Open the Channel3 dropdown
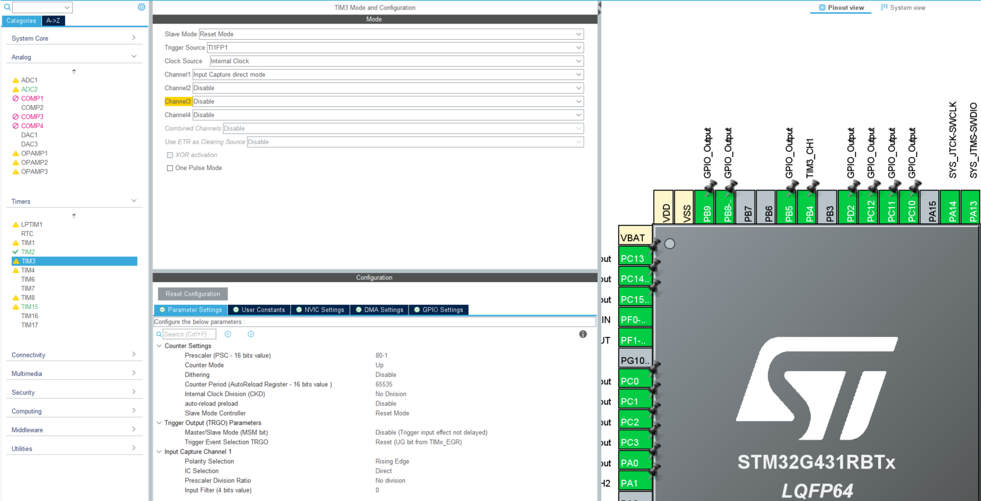The height and width of the screenshot is (501, 981). (388, 102)
